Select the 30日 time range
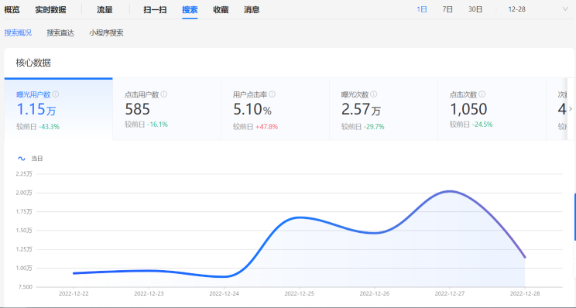Viewport: 576px width, 308px height. tap(475, 9)
